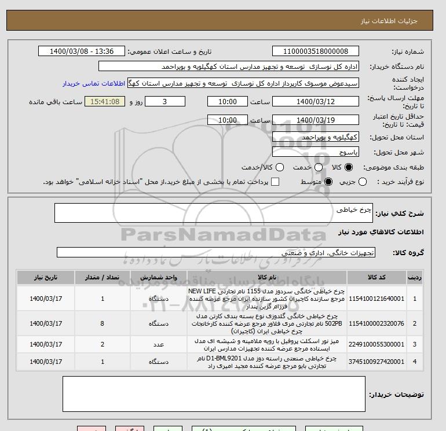Click the اطلاعات کالاهای مورد نیاز section heading

pyautogui.click(x=381, y=232)
